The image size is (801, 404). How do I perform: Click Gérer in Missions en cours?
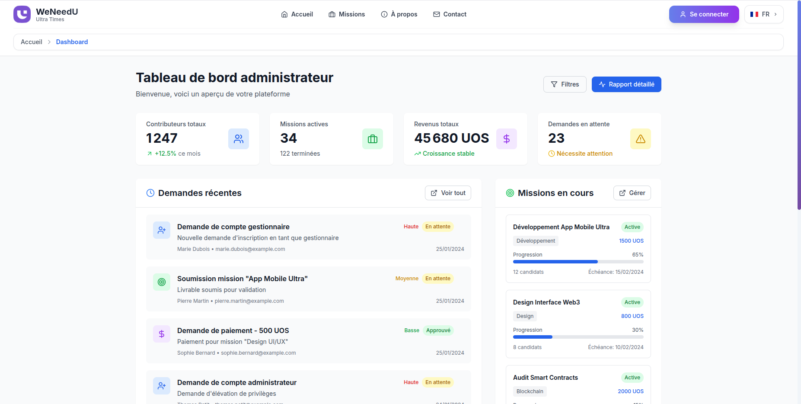click(632, 193)
